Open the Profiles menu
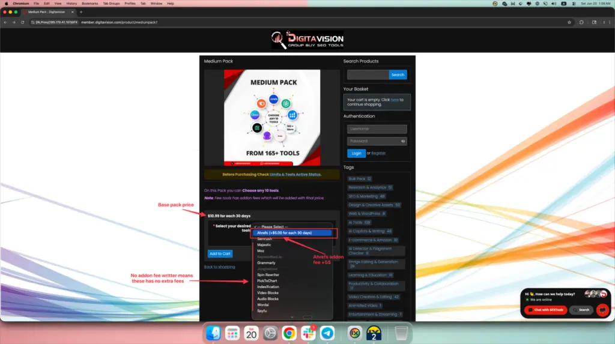 130,4
